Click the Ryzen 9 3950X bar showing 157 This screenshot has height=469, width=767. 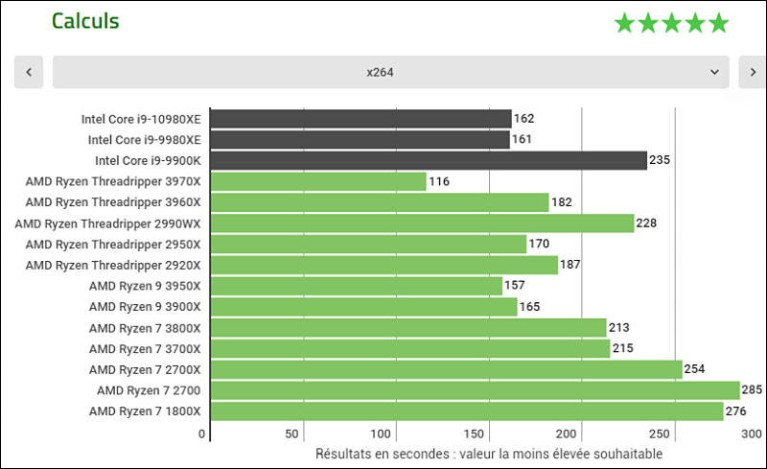(x=357, y=286)
